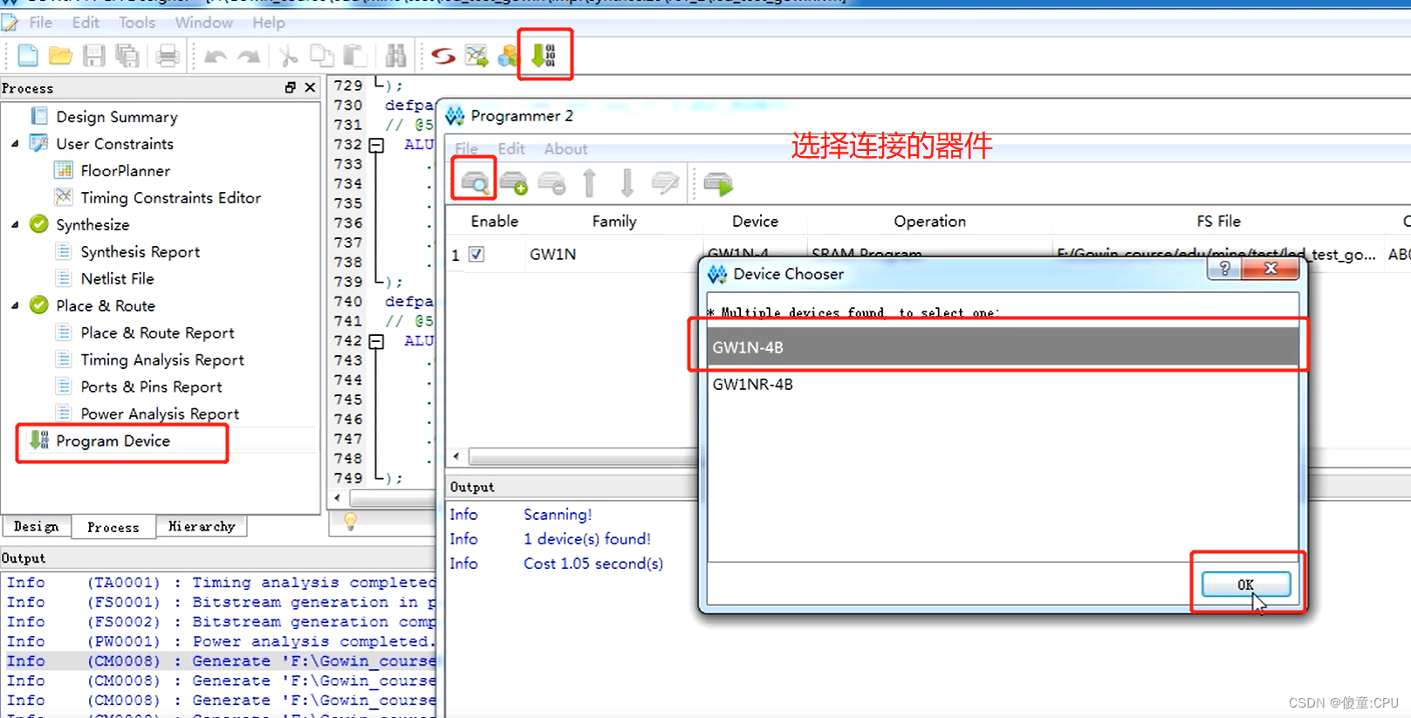
Task: Edit the device configuration with the pencil icon
Action: tap(665, 182)
